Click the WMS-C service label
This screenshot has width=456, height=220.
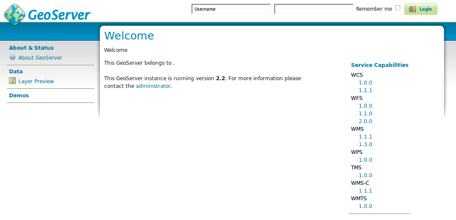pos(360,183)
